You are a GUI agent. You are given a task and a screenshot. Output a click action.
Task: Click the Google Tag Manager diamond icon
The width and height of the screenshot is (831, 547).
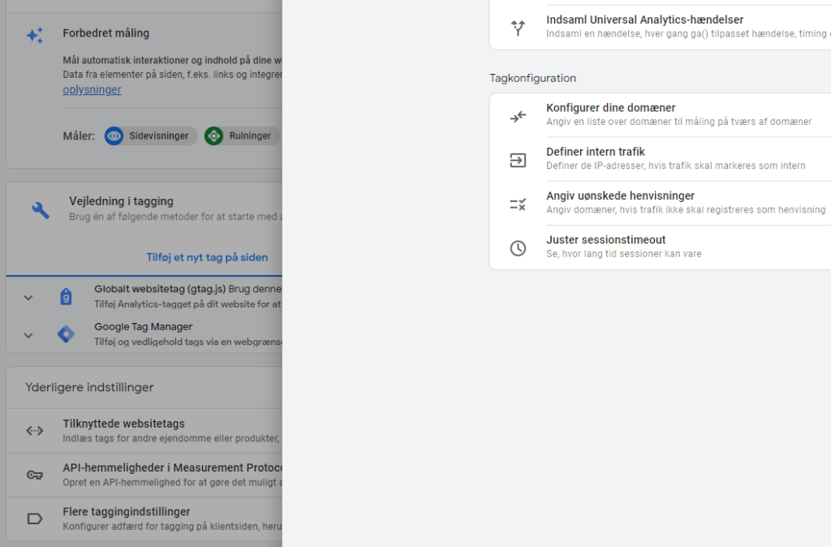click(x=66, y=334)
